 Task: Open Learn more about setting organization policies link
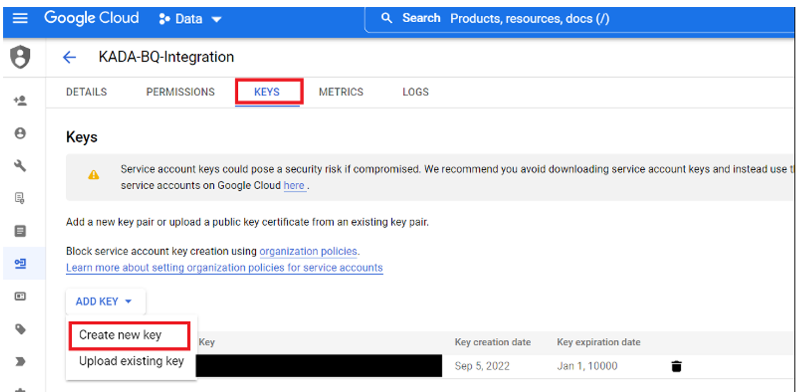[224, 268]
